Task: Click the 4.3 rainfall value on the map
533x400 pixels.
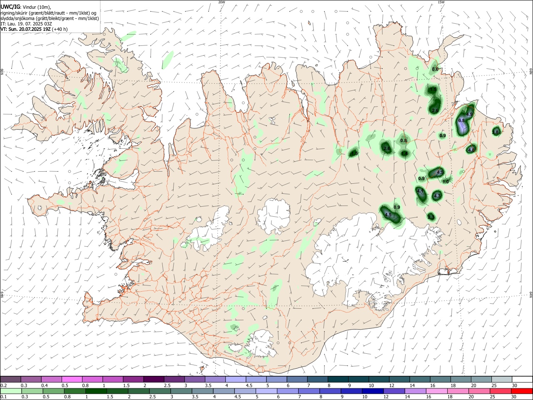Action: tap(437, 196)
